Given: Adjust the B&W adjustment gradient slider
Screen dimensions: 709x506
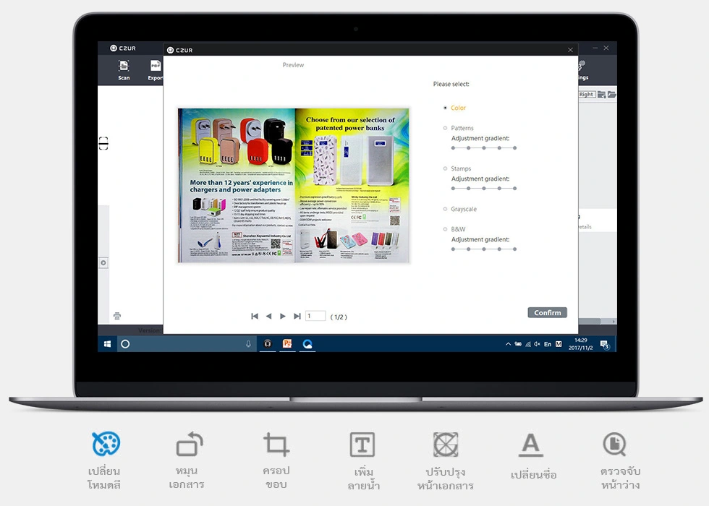Looking at the screenshot, I should tap(484, 249).
